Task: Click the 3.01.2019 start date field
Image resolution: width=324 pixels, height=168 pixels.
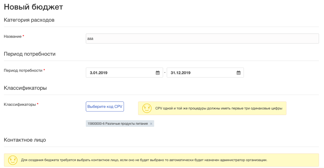Action: 124,73
